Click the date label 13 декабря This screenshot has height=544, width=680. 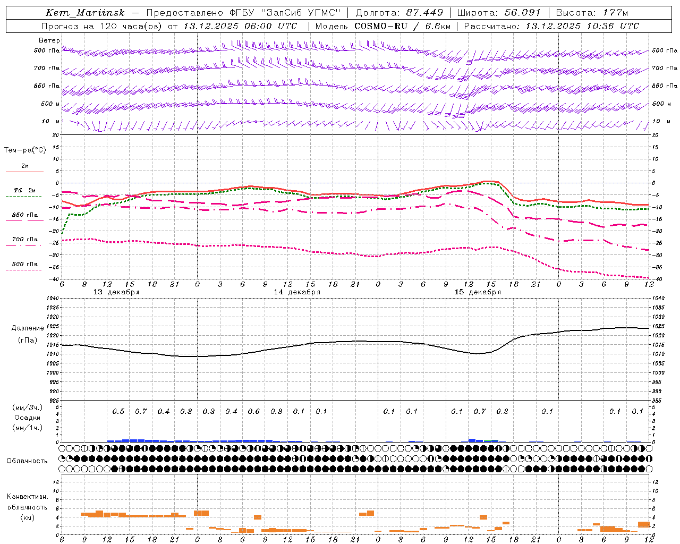pyautogui.click(x=116, y=292)
